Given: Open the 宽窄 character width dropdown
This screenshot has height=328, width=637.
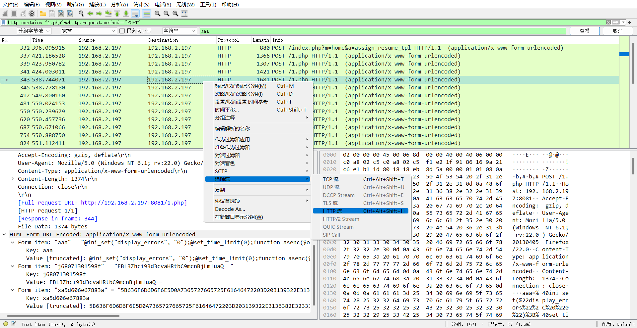Looking at the screenshot, I should click(x=89, y=31).
